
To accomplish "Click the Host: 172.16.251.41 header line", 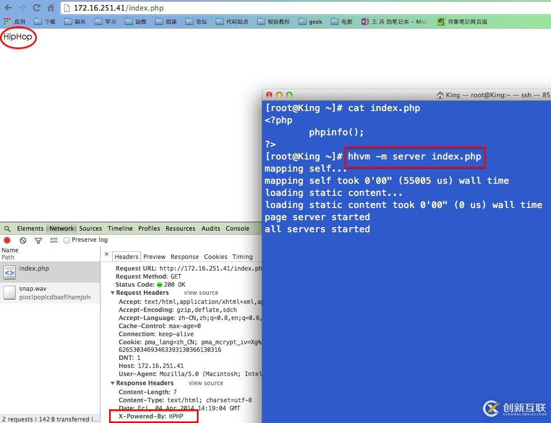I will click(151, 366).
